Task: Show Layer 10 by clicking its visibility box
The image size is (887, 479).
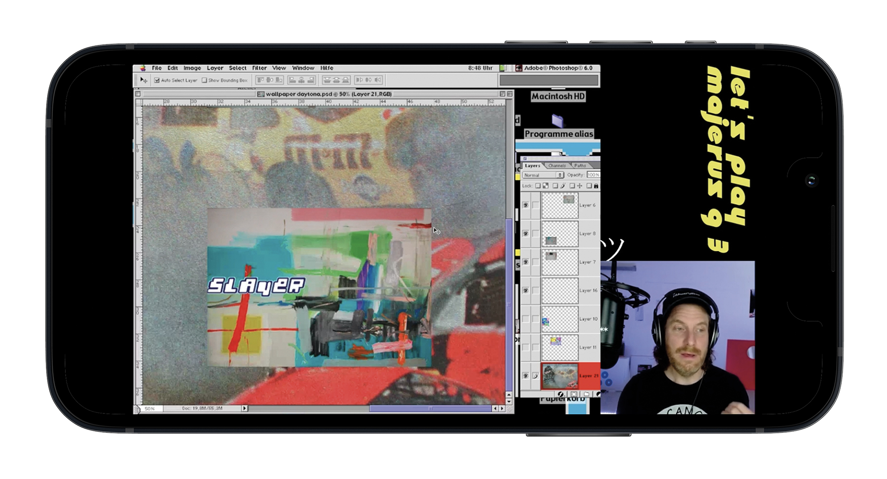Action: click(526, 319)
